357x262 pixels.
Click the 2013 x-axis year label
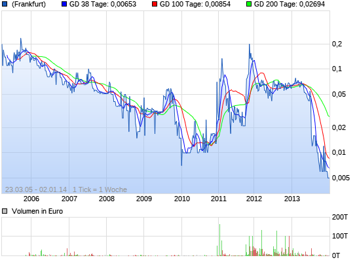(292, 199)
